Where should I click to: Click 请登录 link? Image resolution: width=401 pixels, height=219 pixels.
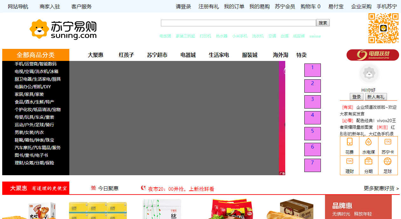(183, 6)
